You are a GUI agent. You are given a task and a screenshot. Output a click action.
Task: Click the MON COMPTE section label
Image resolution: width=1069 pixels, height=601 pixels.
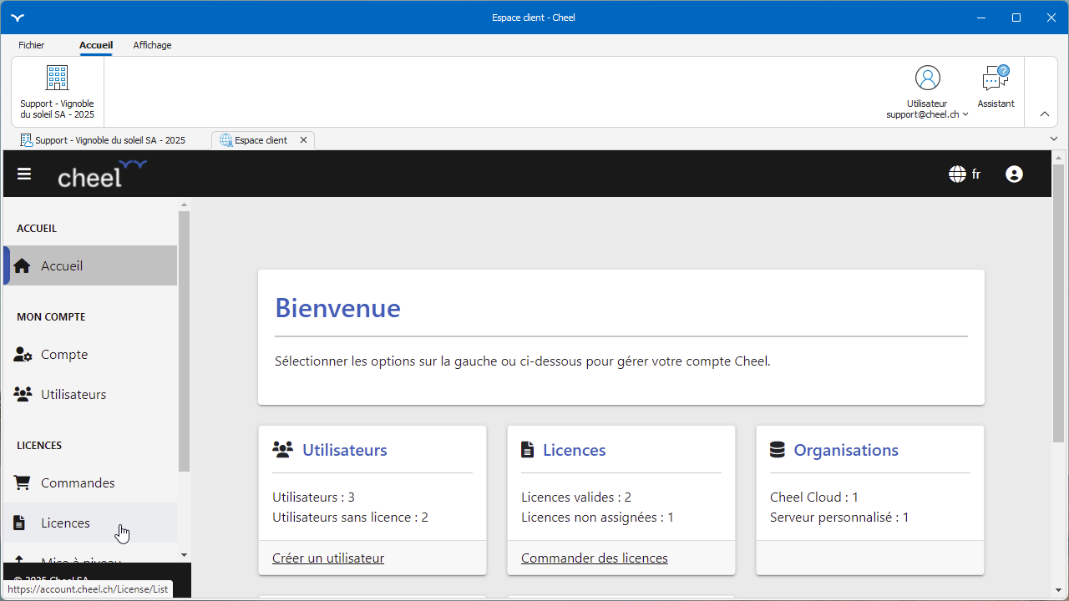point(52,317)
